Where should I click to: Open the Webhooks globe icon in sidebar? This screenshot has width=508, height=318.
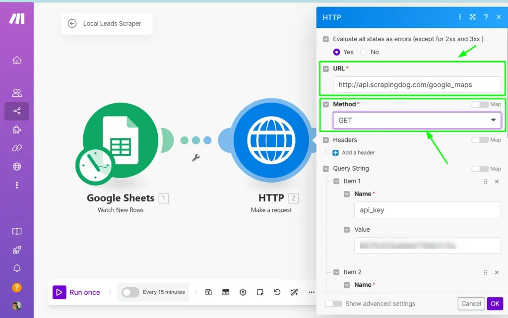click(x=17, y=166)
